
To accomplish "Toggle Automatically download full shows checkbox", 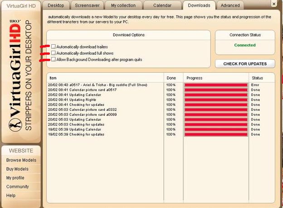I will (54, 53).
